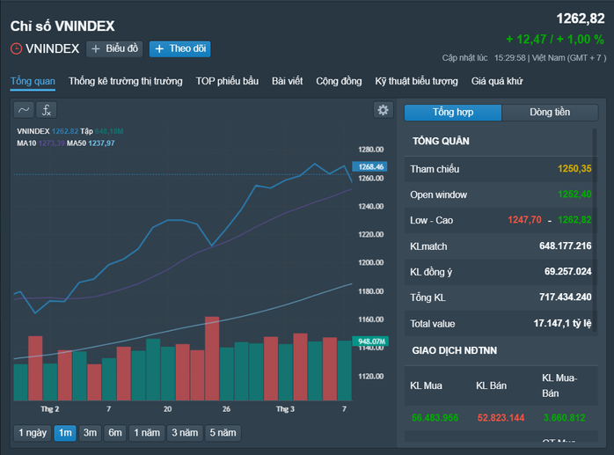Click the 948.07M volume label on axis
614x455 pixels.
(x=371, y=341)
